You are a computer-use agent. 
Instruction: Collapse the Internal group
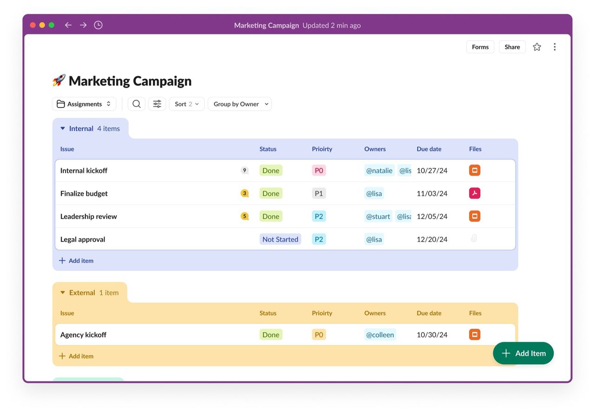63,129
